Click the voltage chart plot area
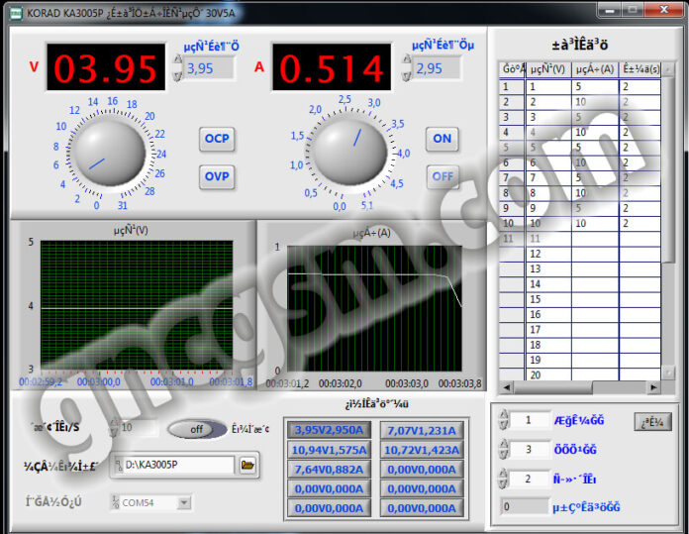The width and height of the screenshot is (689, 534). (137, 305)
